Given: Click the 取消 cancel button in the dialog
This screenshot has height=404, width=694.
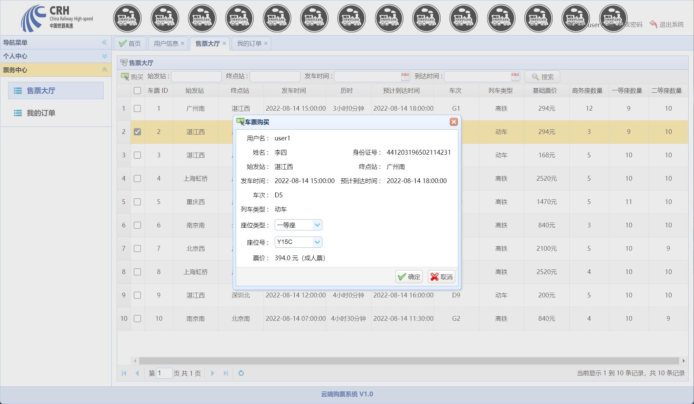Looking at the screenshot, I should [x=441, y=276].
